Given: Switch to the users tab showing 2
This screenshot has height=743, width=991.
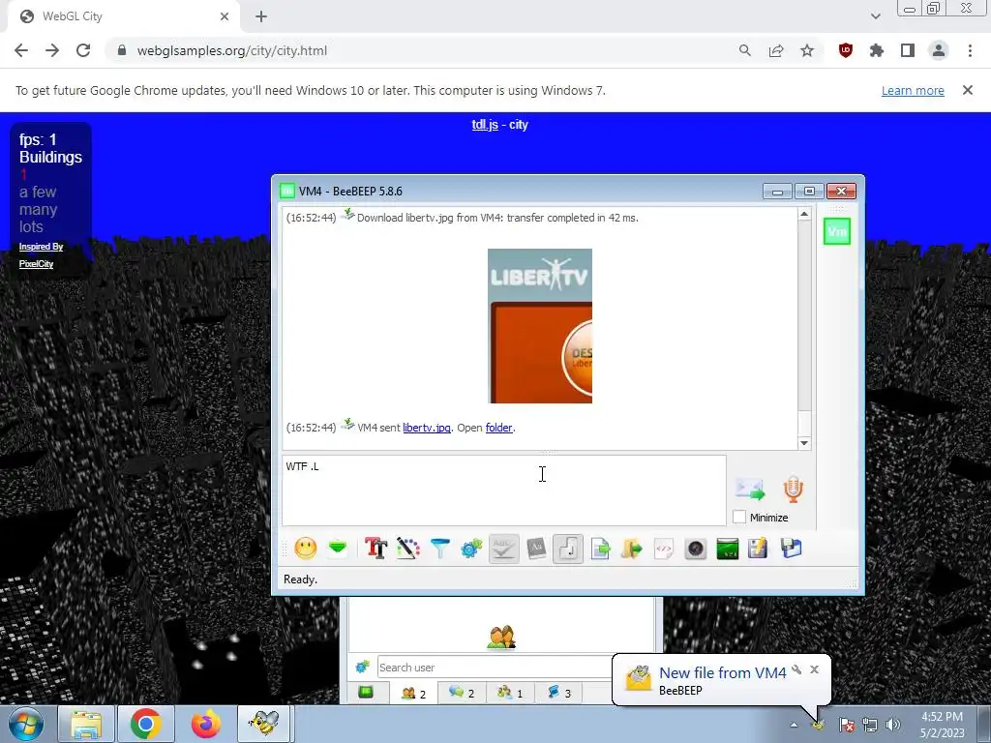Looking at the screenshot, I should coord(414,693).
